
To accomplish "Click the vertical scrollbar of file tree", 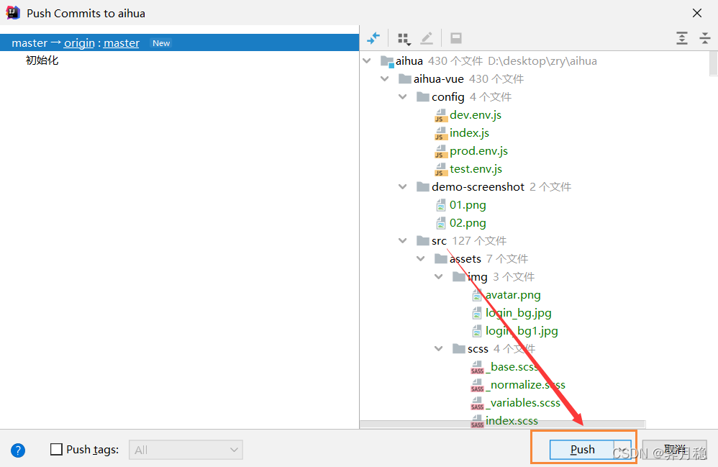I will point(714,63).
